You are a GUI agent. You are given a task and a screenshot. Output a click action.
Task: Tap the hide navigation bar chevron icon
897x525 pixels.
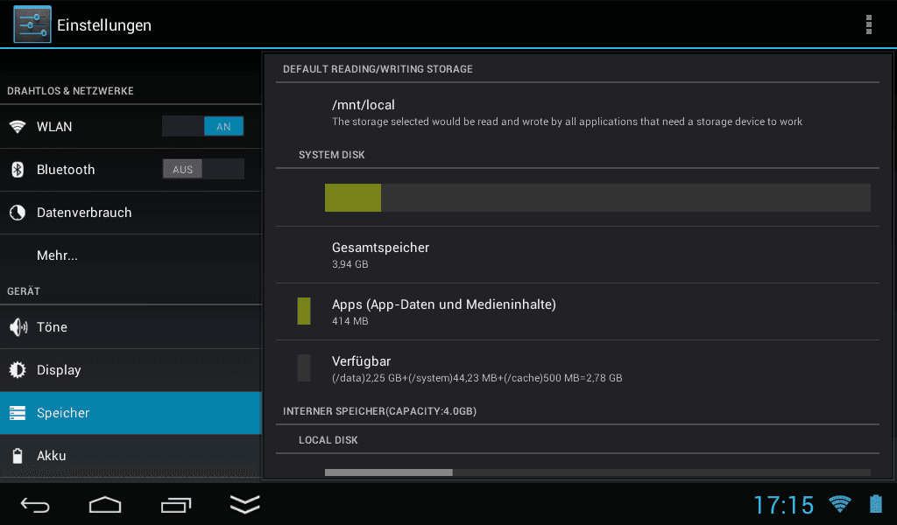pos(245,504)
